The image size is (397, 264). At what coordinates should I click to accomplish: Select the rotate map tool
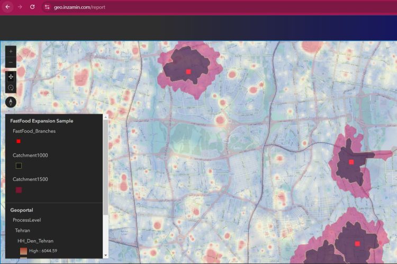(11, 87)
